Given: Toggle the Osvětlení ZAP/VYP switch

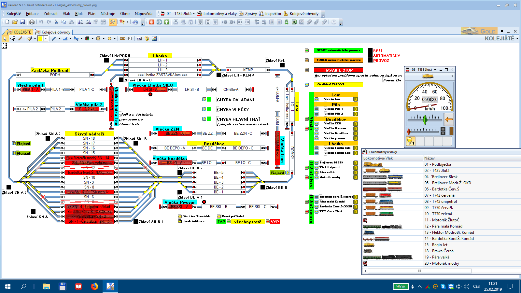Looking at the screenshot, I should pyautogui.click(x=307, y=85).
